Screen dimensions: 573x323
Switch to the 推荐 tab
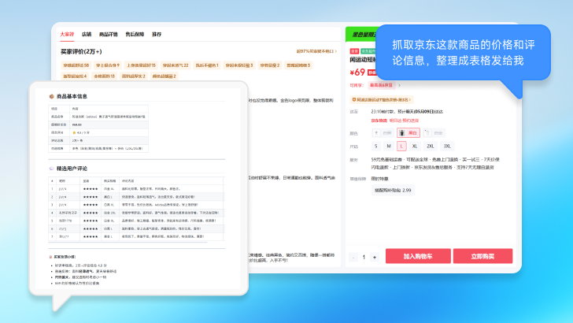[x=157, y=34]
